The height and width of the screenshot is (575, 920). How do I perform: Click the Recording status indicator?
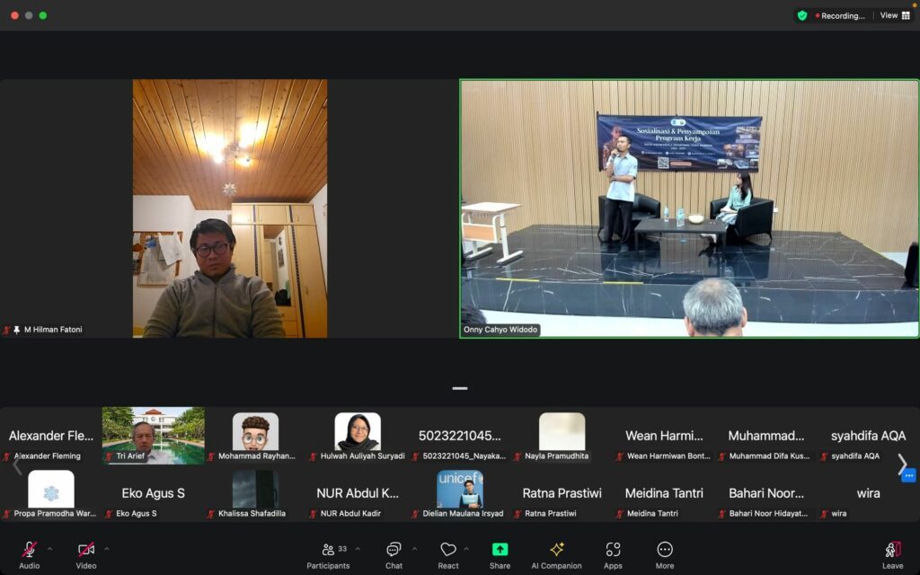[x=841, y=15]
